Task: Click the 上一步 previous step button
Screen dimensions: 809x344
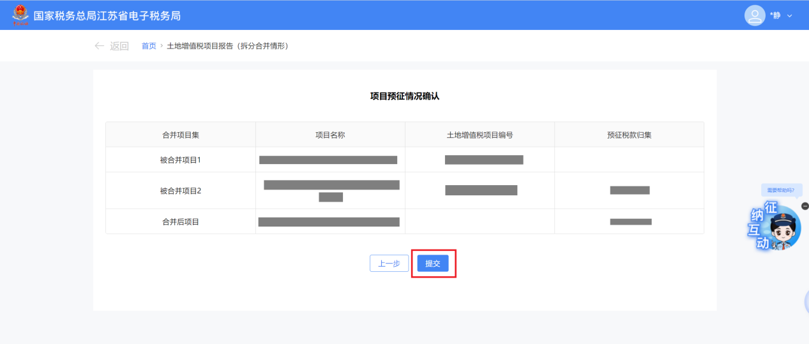Action: click(389, 264)
